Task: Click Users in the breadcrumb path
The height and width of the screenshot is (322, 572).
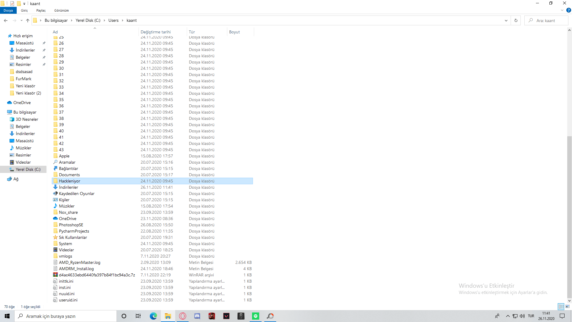Action: [113, 21]
